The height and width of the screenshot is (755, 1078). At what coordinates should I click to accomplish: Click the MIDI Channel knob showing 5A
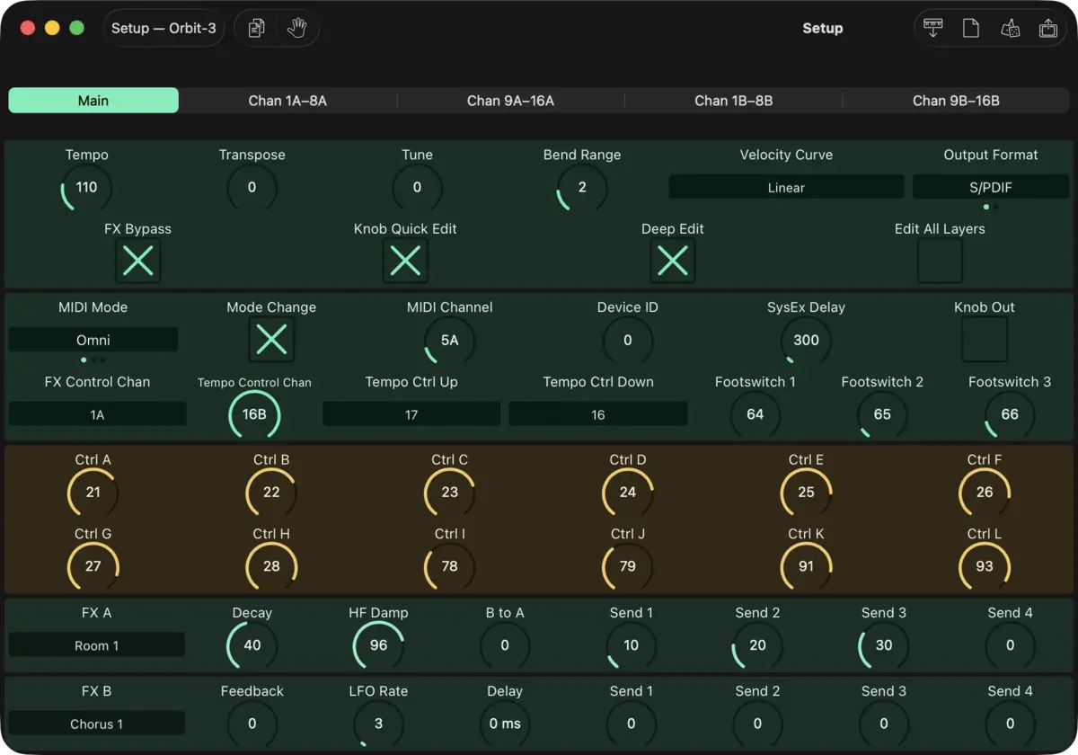click(450, 340)
